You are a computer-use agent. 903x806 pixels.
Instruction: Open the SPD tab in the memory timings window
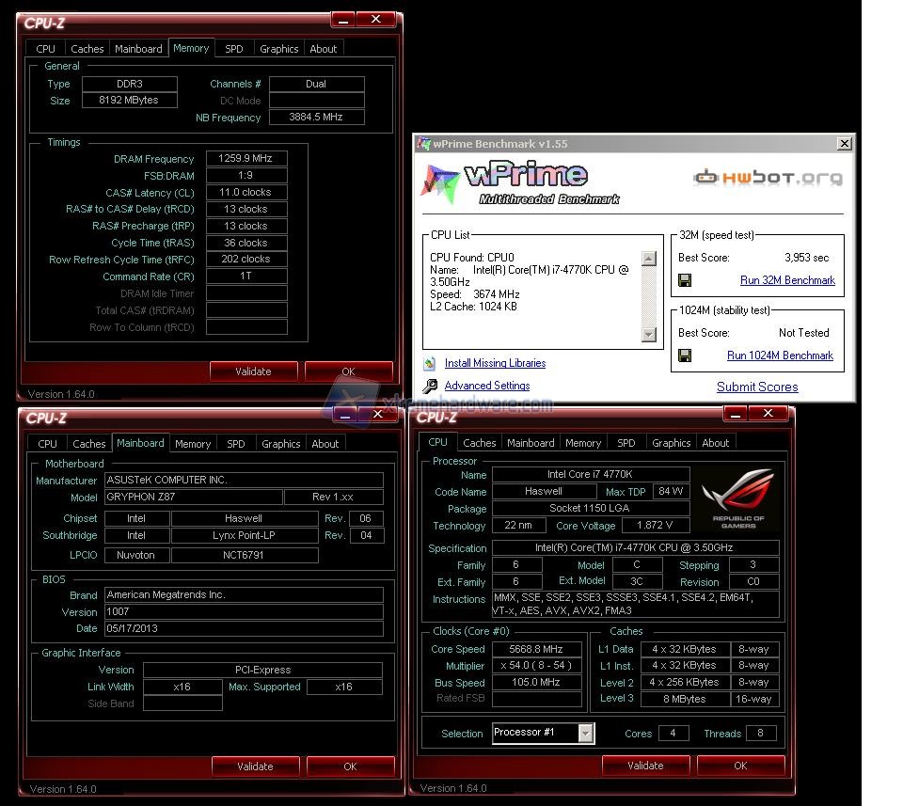[x=234, y=49]
